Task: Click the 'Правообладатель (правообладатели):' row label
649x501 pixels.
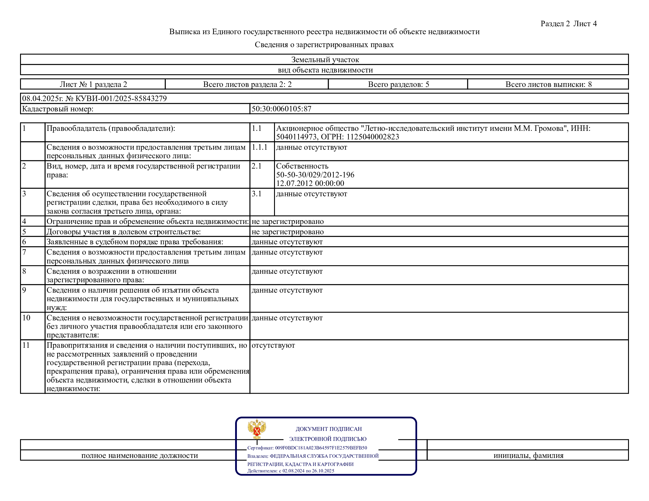Action: (x=111, y=128)
